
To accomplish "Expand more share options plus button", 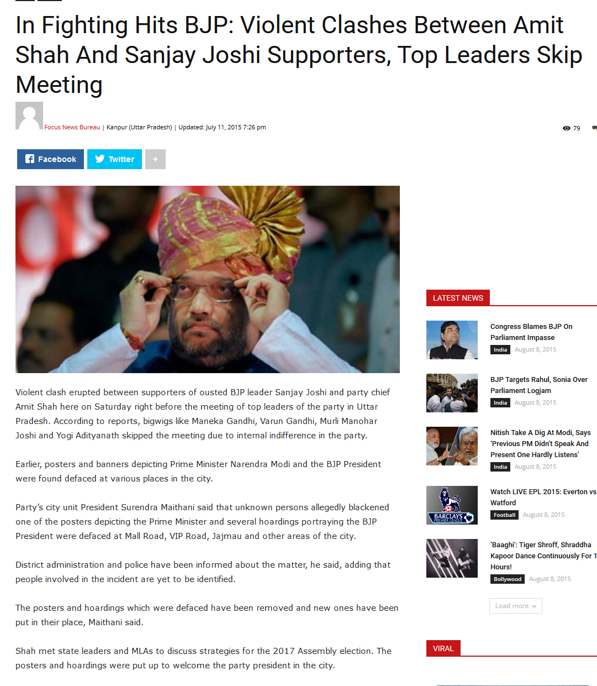I will [x=155, y=159].
